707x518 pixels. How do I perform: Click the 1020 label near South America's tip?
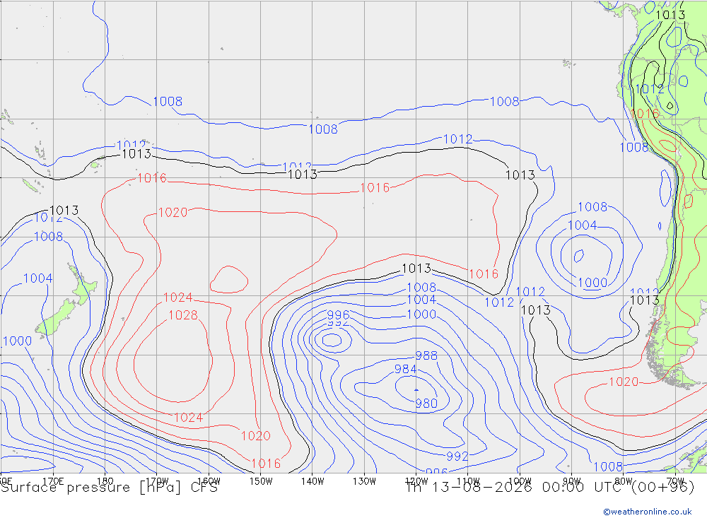tap(624, 382)
